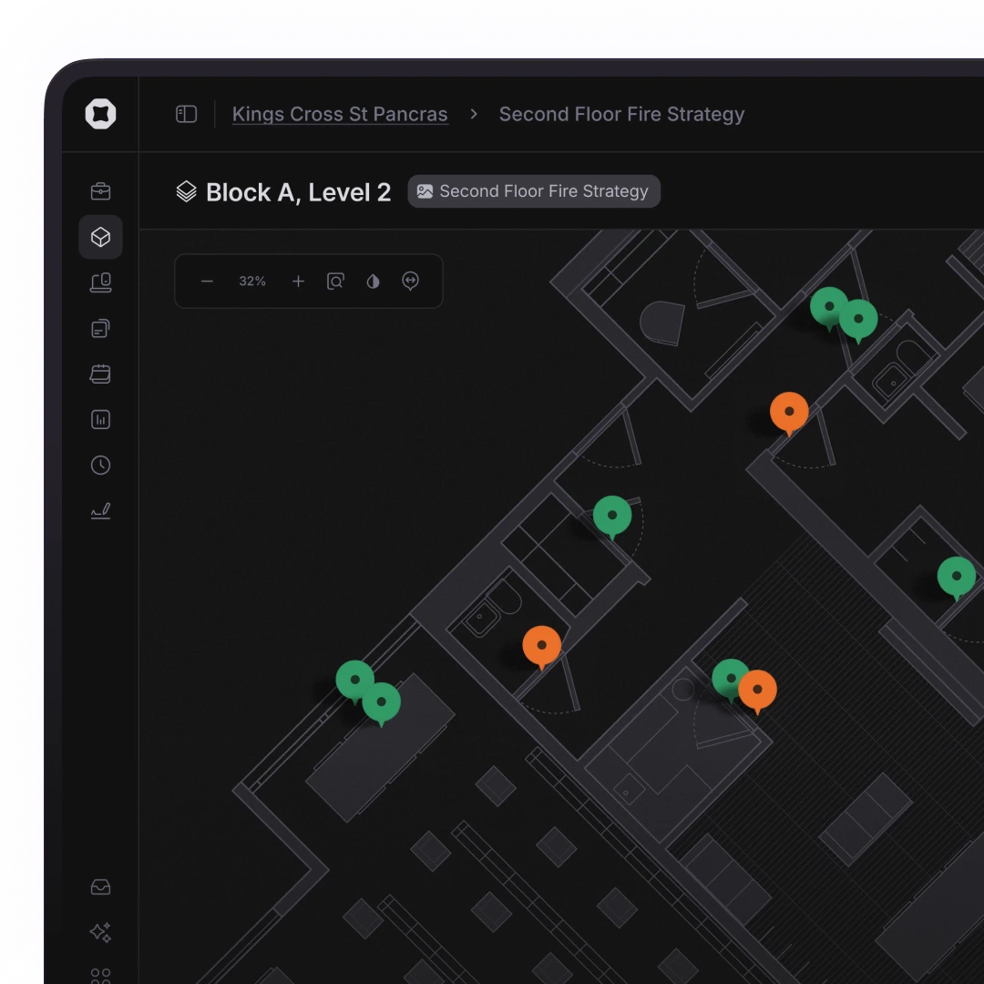The image size is (984, 984).
Task: Open the Kings Cross St Pancras breadcrumb
Action: [340, 114]
